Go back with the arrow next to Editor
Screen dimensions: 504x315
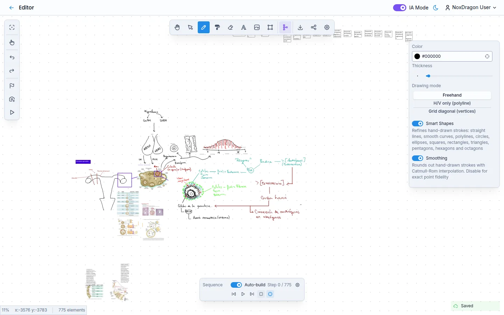pyautogui.click(x=12, y=8)
